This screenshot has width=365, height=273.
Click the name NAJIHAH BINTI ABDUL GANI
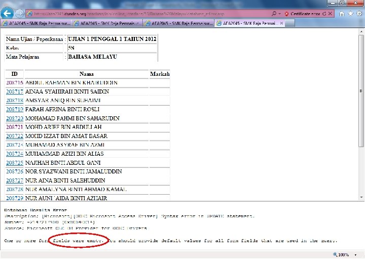click(63, 163)
